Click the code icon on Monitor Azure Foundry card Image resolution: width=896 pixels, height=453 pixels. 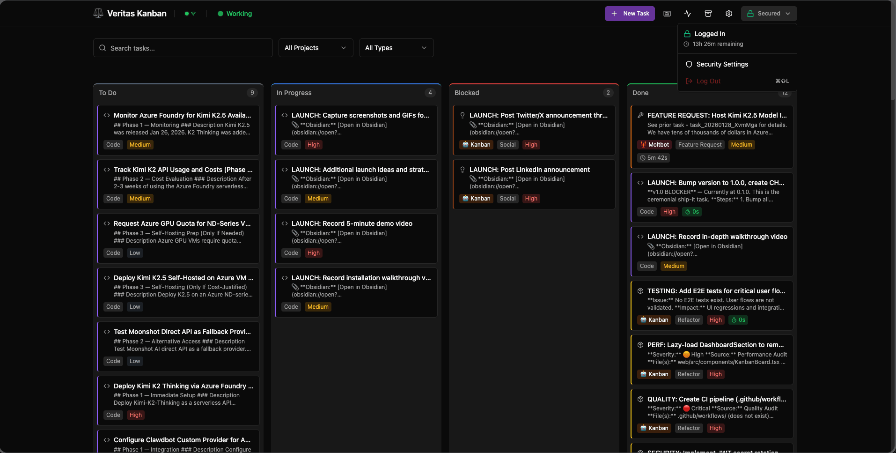[107, 115]
